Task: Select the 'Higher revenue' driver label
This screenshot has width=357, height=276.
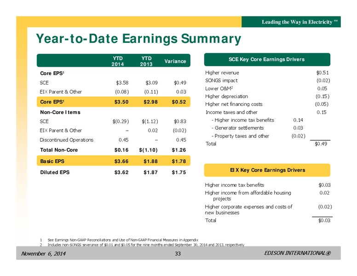Action: 222,73
